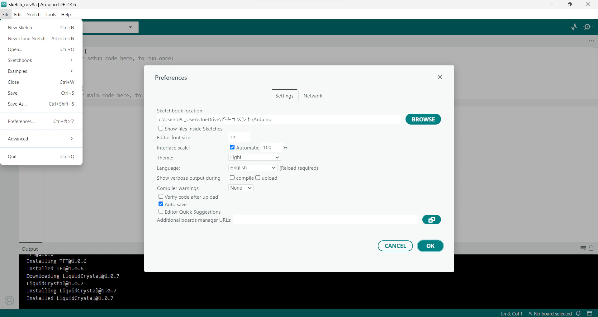Image resolution: width=598 pixels, height=317 pixels.
Task: Click the BROWSE button
Action: tap(423, 119)
